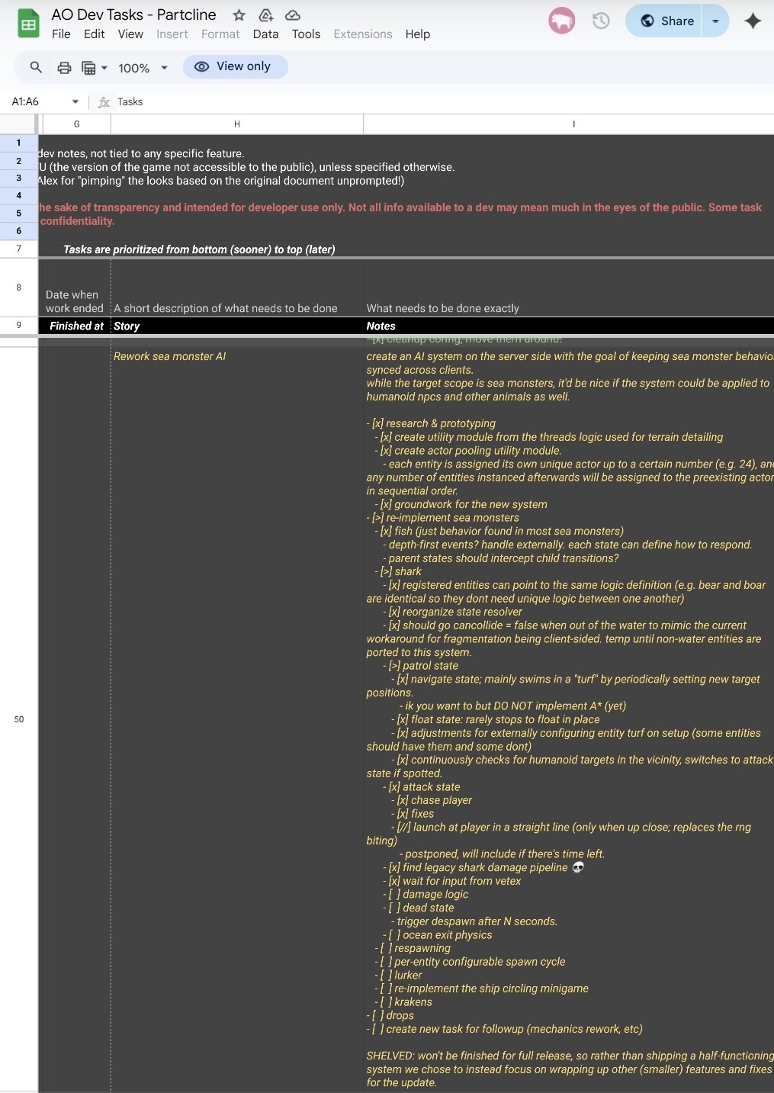774x1093 pixels.
Task: Open the filter views dropdown
Action: coord(94,68)
